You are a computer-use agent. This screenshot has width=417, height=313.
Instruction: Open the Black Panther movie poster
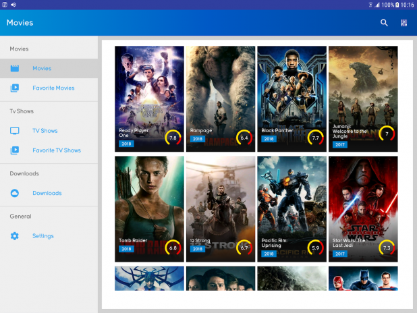[x=291, y=98]
